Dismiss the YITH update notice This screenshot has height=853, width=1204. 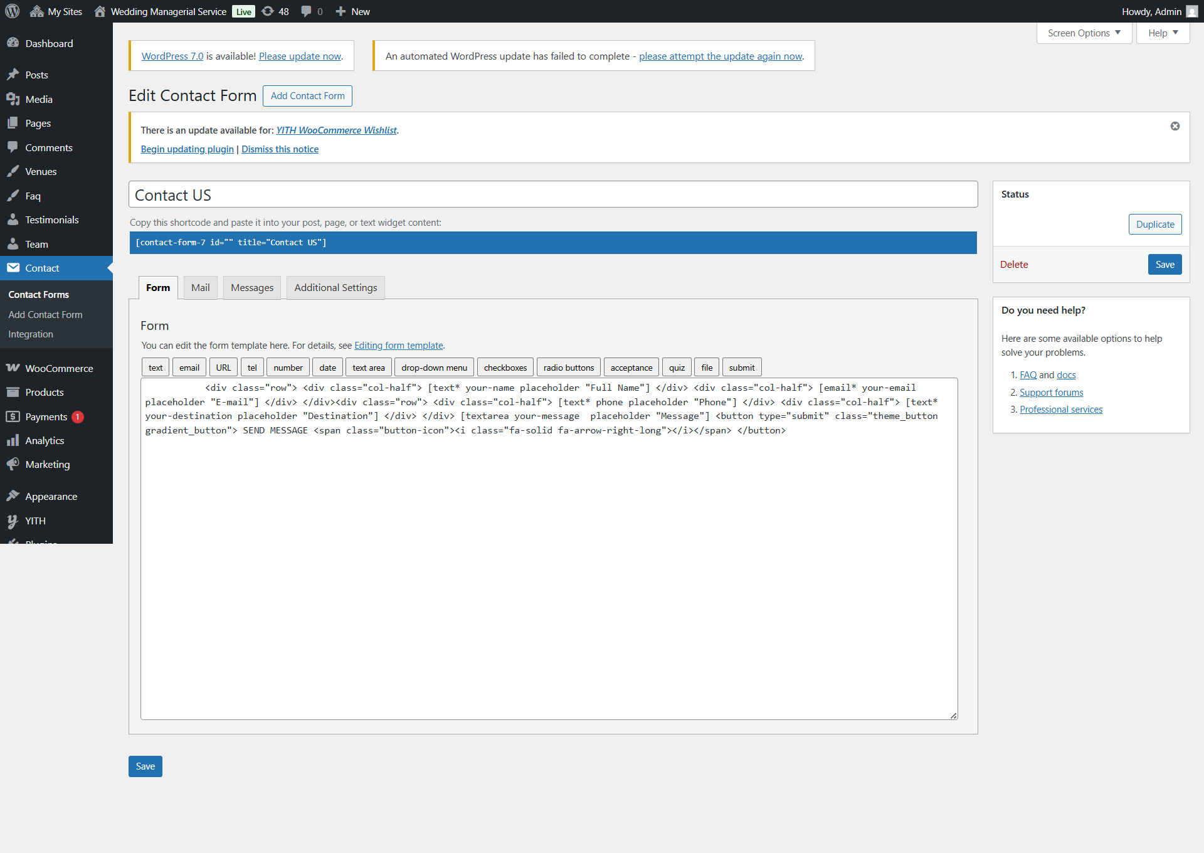point(1175,126)
